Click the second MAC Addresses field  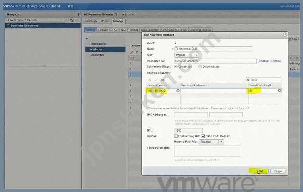click(x=226, y=115)
